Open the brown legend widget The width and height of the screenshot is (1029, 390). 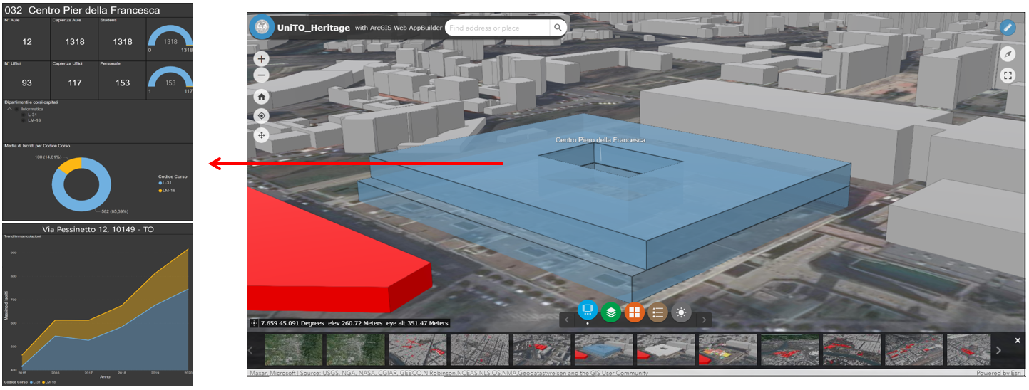(x=658, y=312)
